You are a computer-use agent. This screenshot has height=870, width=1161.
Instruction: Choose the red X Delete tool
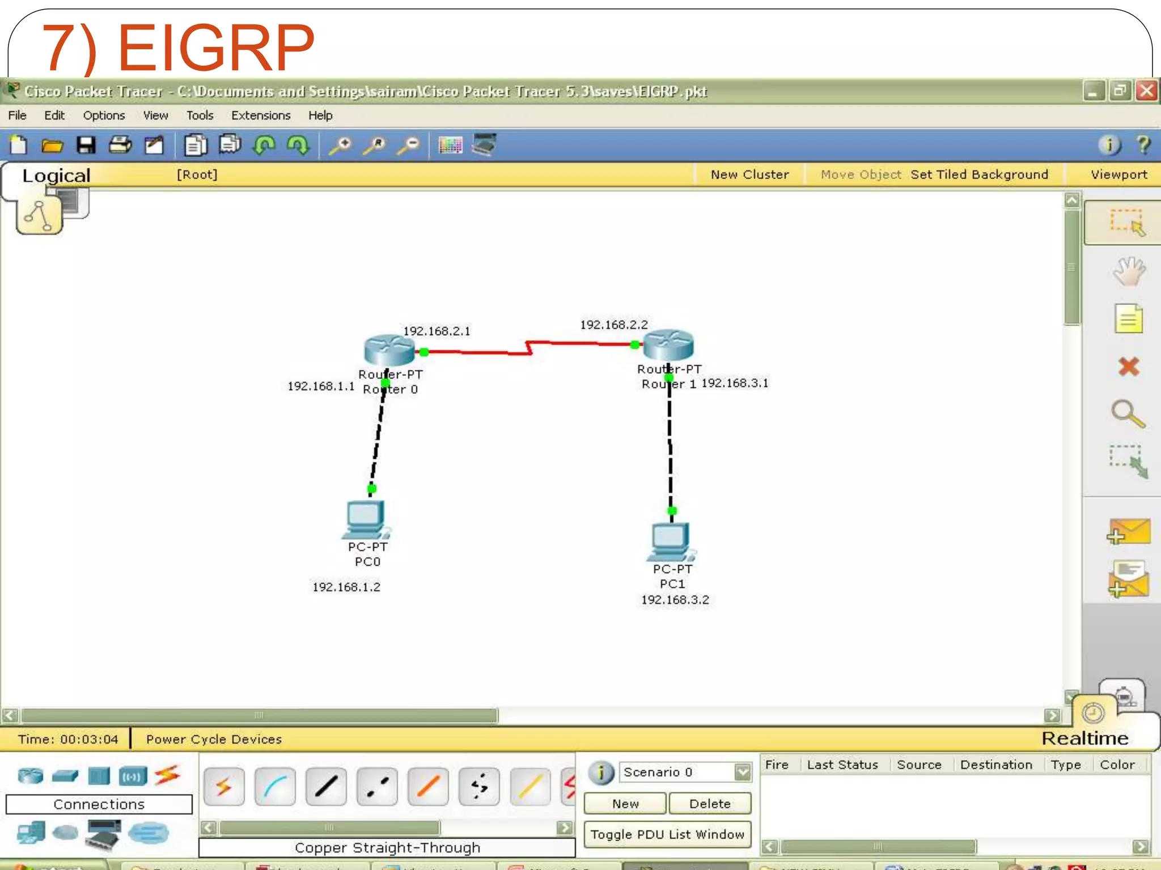tap(1129, 366)
